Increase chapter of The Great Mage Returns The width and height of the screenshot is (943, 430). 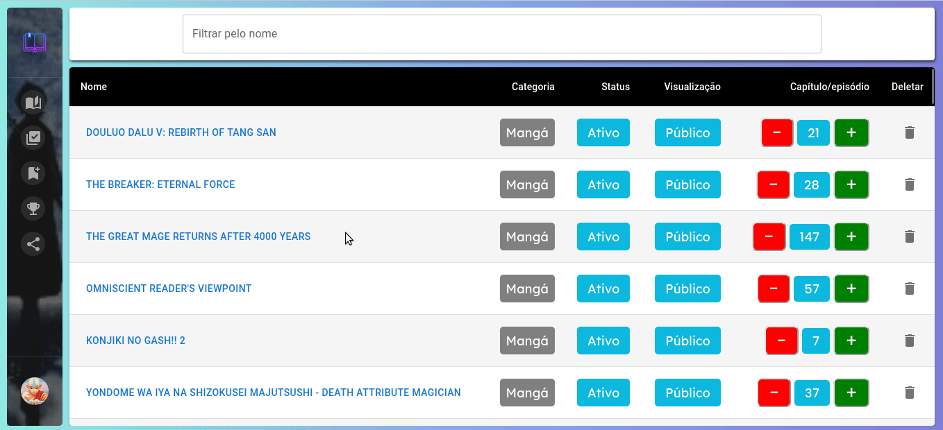point(851,237)
